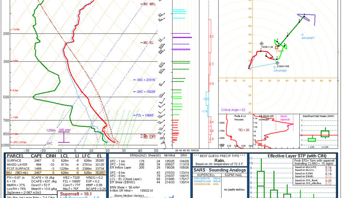342x198 pixels.
Task: Click the 4-6km SR Wind 189/22 kt value
Action: coord(131,190)
